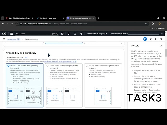
Task: Switch to the Workbench - Vocareum tab
Action: [47, 18]
